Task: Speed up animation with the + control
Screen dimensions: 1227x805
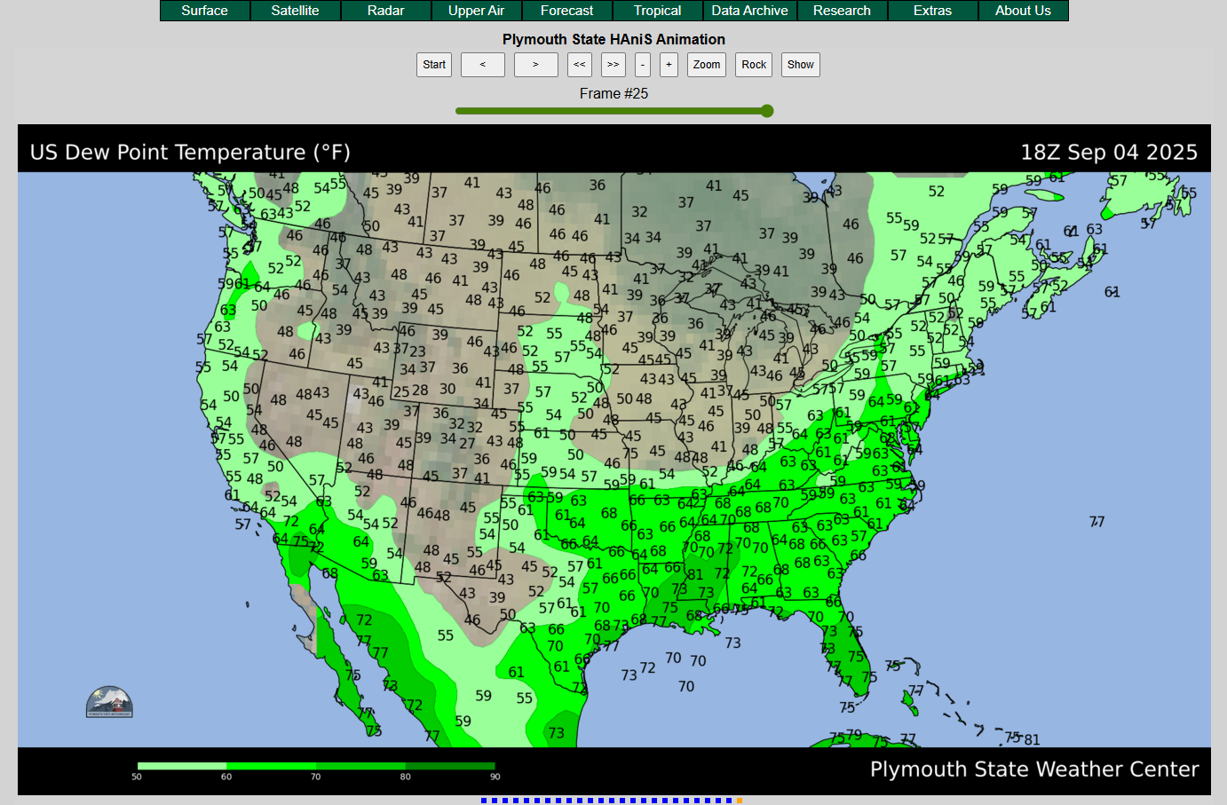Action: 668,64
